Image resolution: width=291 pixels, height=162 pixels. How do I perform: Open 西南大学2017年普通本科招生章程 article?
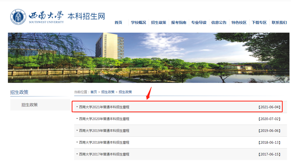pyautogui.click(x=104, y=154)
